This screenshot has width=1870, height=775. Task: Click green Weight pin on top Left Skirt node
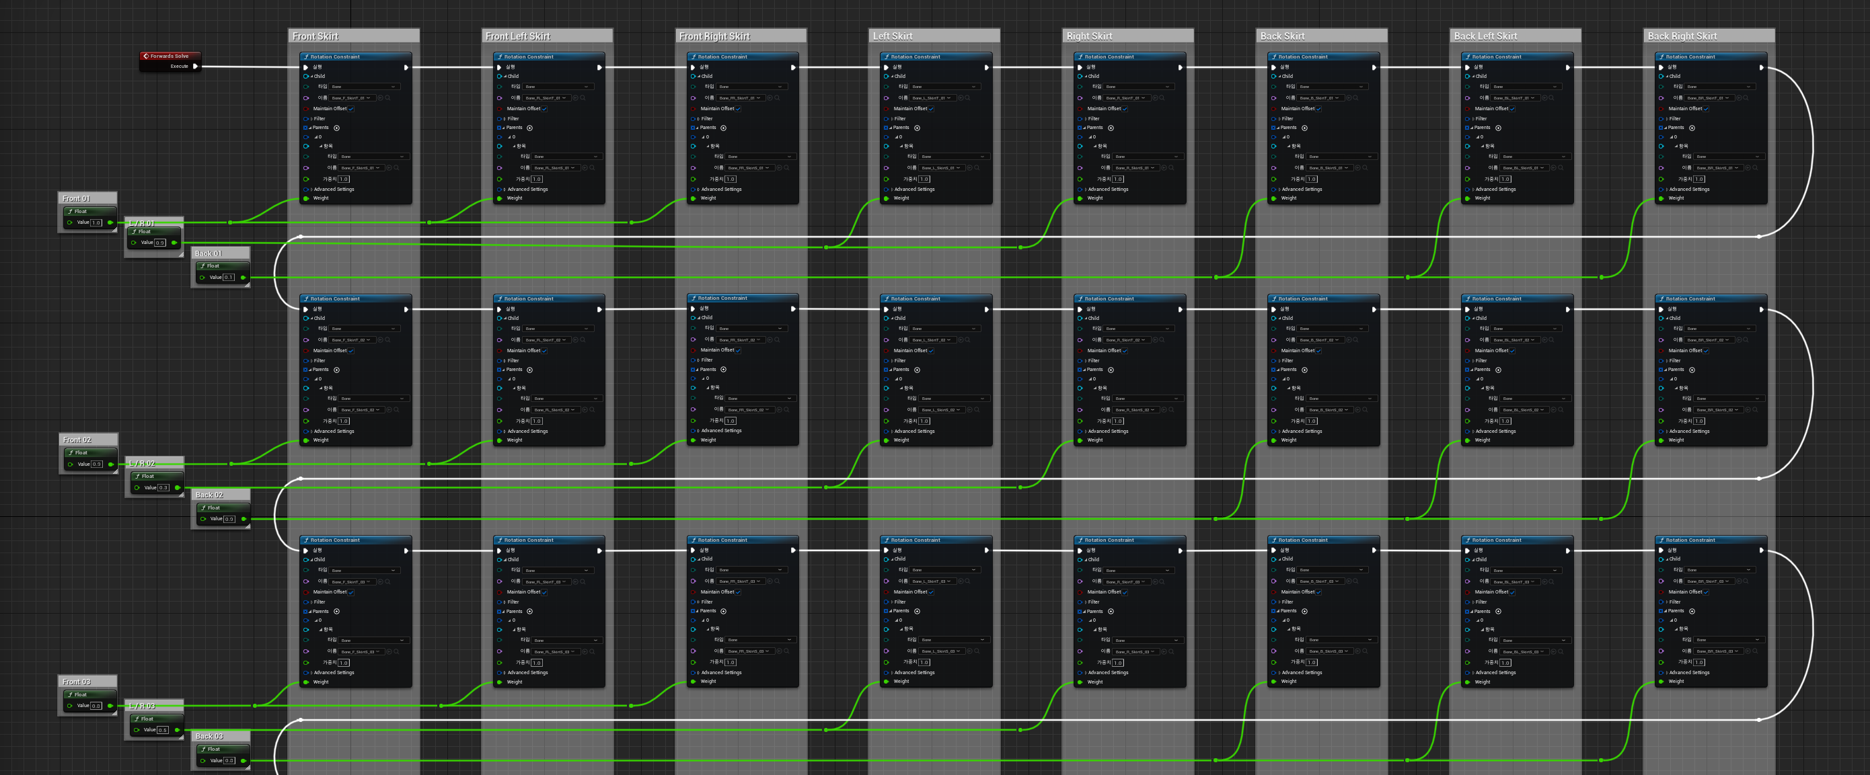click(x=887, y=198)
